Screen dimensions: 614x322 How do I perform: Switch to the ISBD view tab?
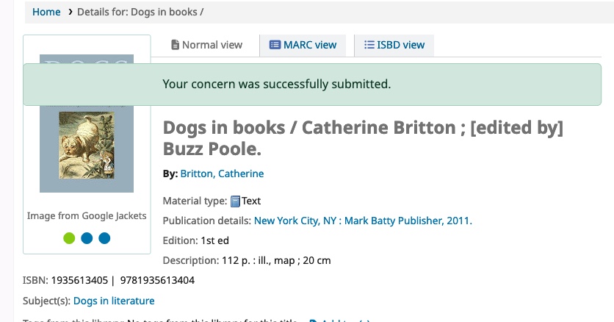(x=394, y=45)
